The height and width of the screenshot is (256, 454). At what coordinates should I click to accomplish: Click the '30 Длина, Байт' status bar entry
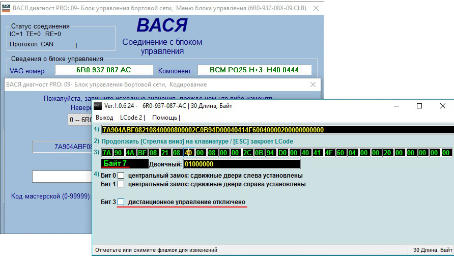point(433,250)
